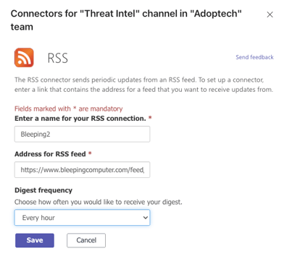
Task: Open the Digest frequency dropdown
Action: (x=82, y=218)
